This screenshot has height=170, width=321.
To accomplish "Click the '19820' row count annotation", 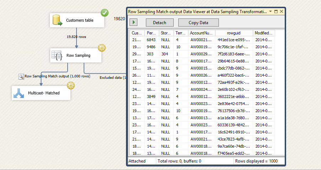I will click(x=119, y=19).
